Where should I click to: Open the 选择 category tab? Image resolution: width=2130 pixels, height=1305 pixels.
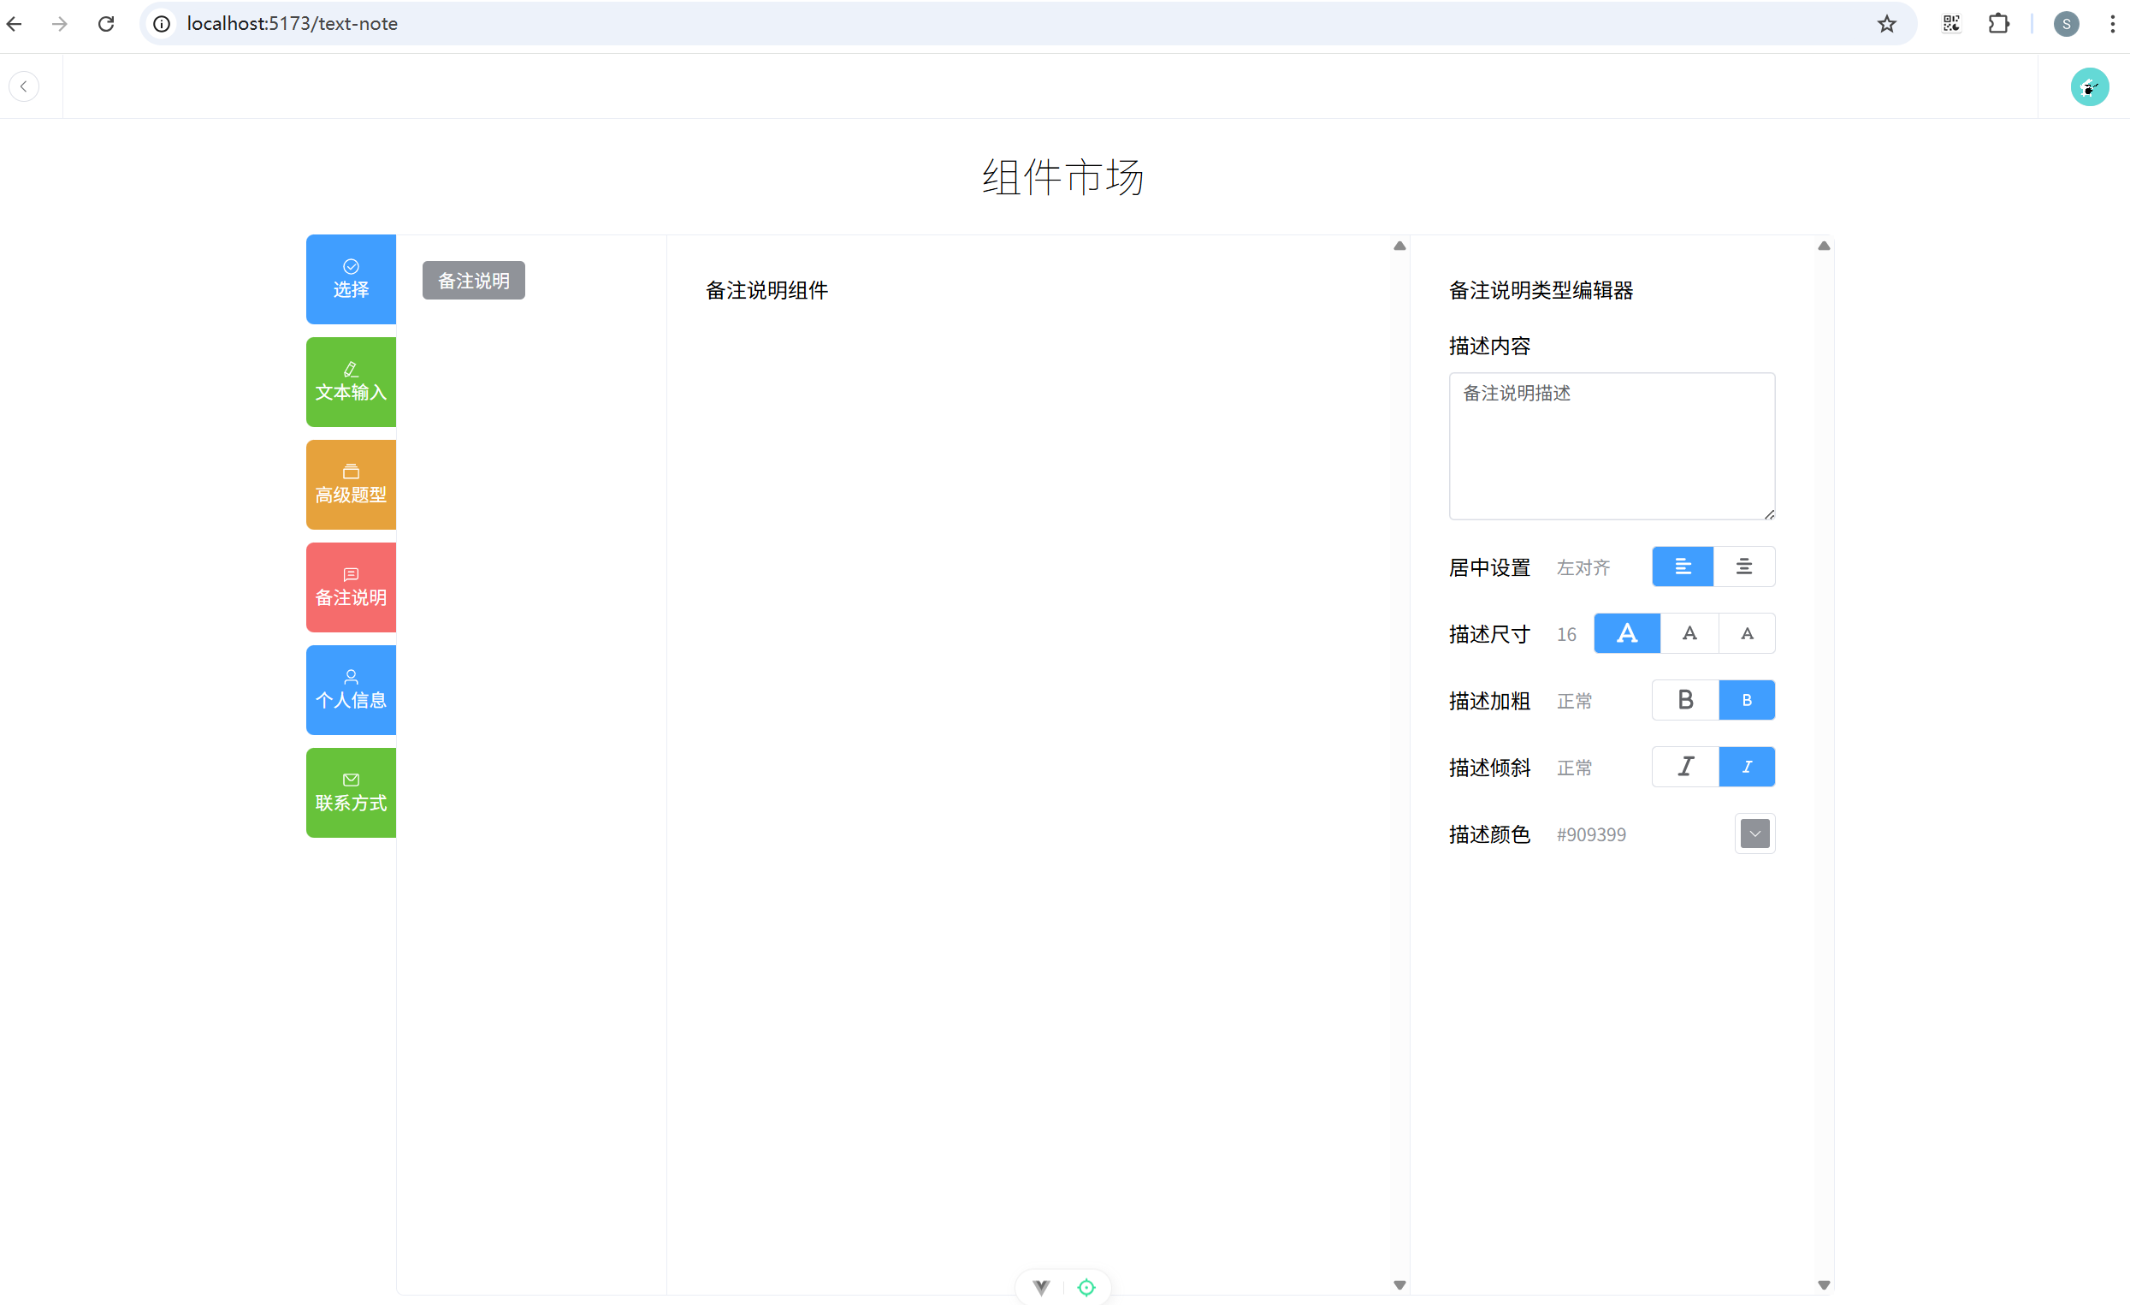coord(351,279)
